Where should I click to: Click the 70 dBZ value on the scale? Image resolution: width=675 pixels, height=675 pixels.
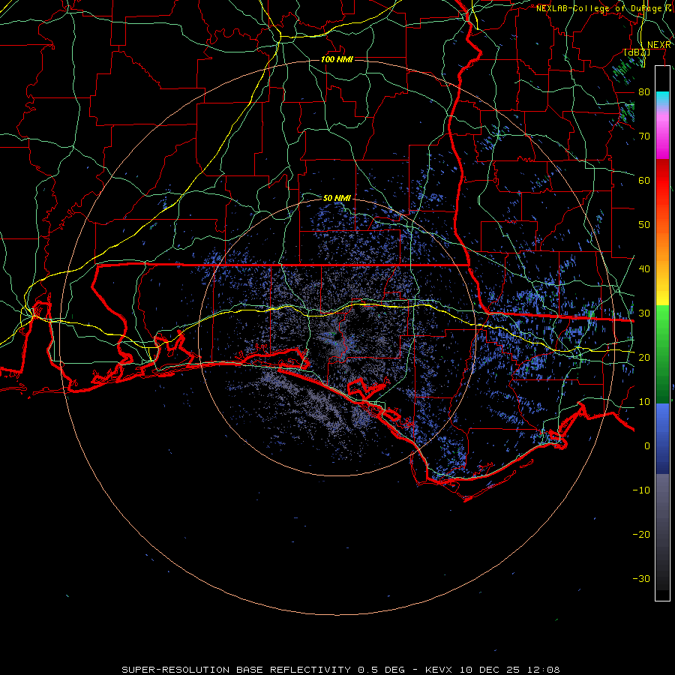644,136
